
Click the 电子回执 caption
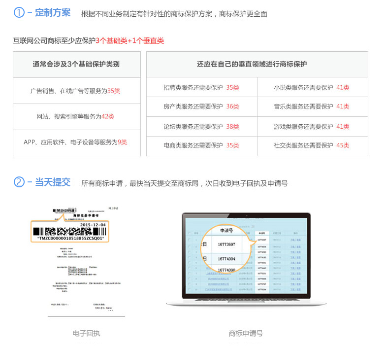point(86,333)
